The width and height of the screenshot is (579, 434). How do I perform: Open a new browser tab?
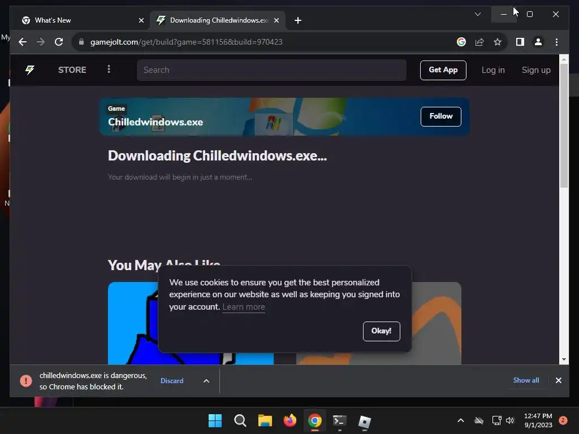[298, 20]
